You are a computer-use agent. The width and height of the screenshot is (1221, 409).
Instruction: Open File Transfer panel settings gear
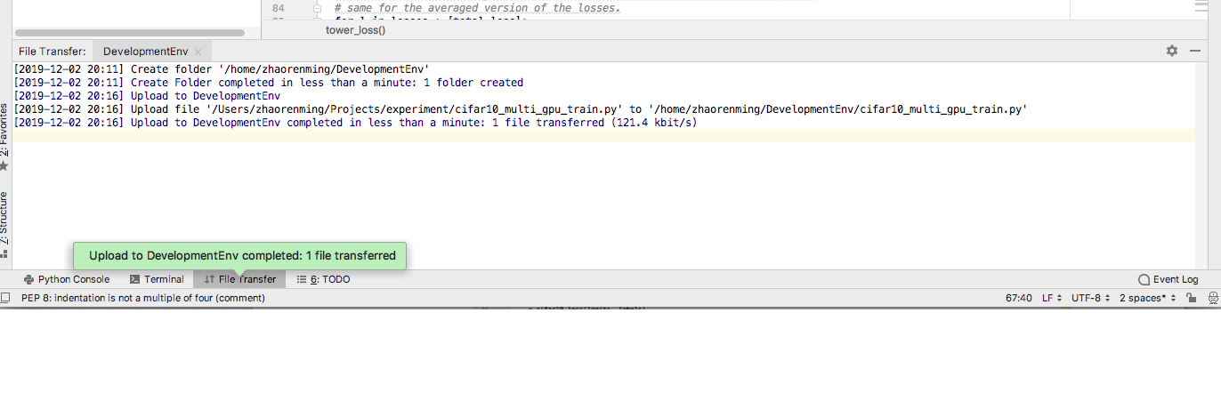coord(1171,52)
